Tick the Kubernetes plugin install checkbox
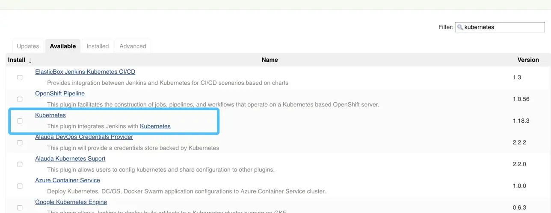Screen dimensions: 551x213 click(20, 121)
